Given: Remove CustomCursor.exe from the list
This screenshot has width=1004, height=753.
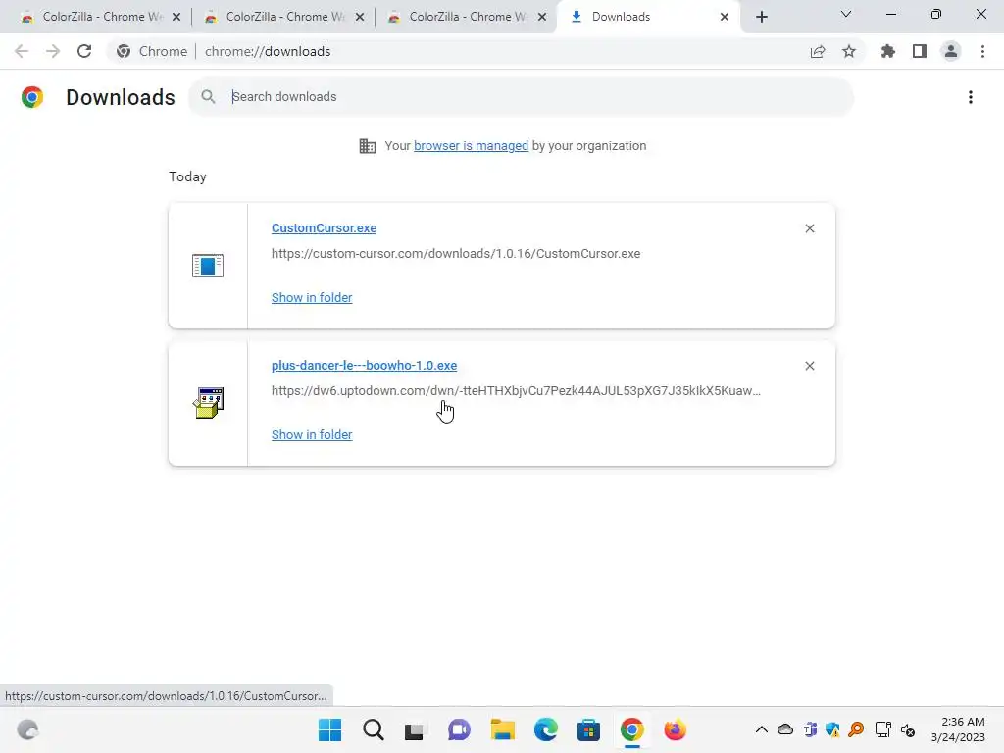Looking at the screenshot, I should (809, 228).
